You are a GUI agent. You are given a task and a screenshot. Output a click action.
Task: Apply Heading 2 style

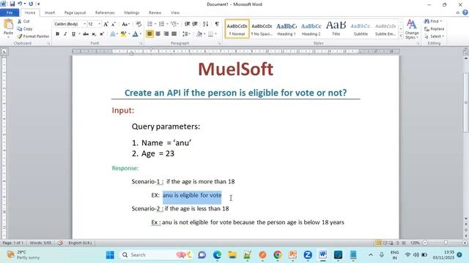(x=311, y=29)
